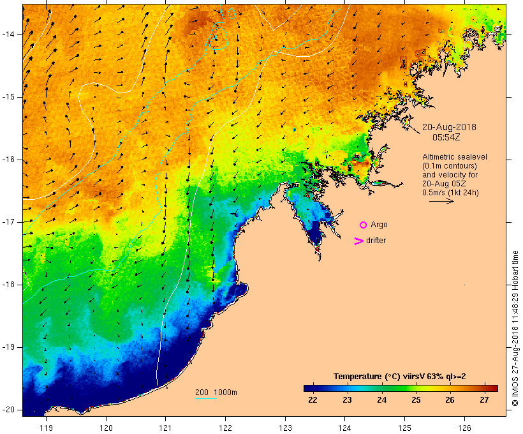
Task: Click the latitude label -20
Action: [x=8, y=410]
